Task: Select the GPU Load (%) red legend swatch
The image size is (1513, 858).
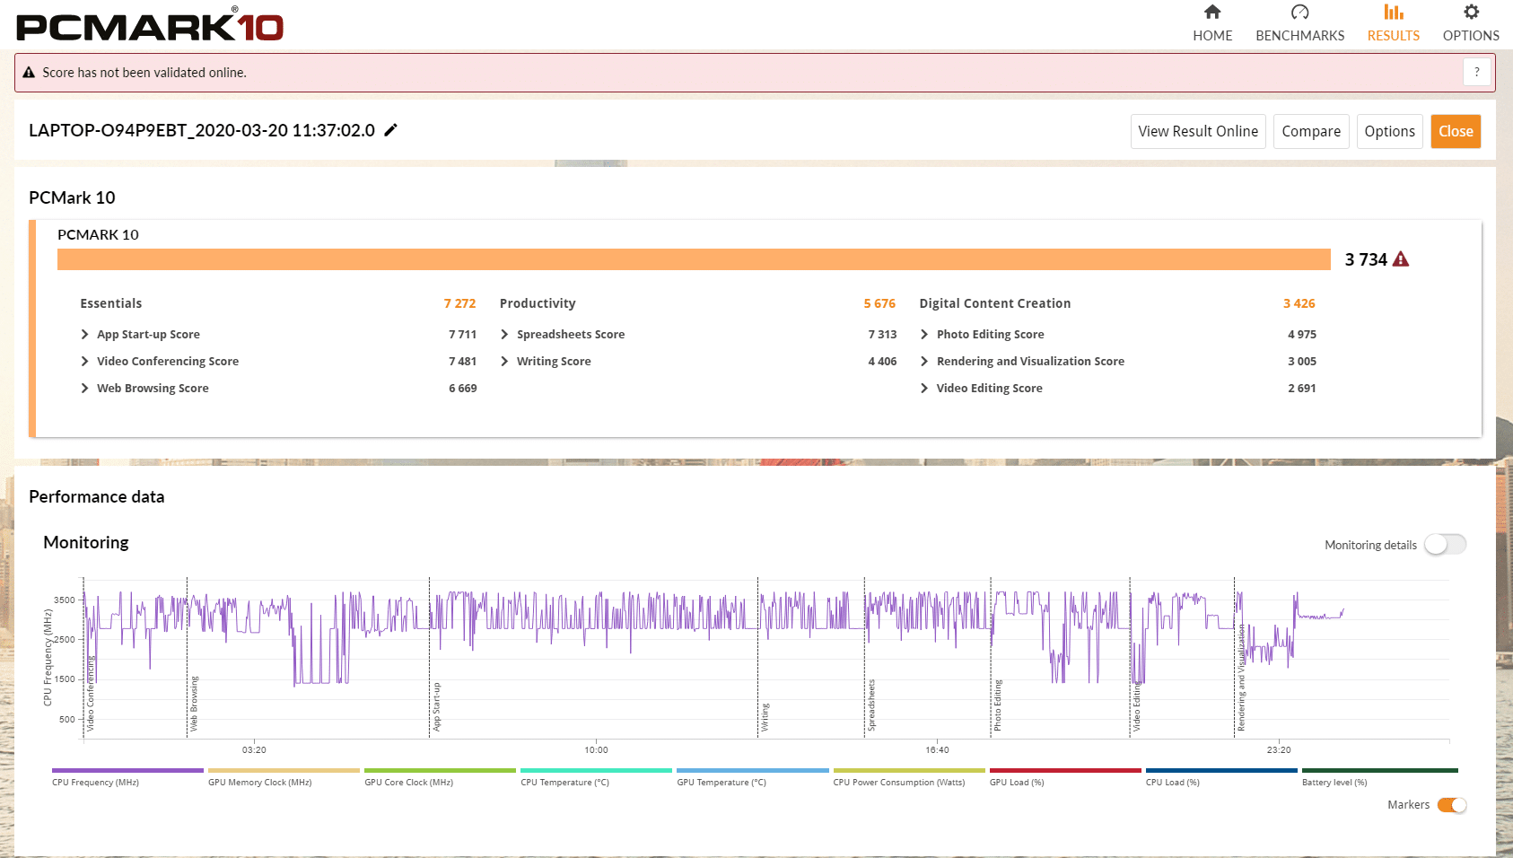Action: (1064, 771)
